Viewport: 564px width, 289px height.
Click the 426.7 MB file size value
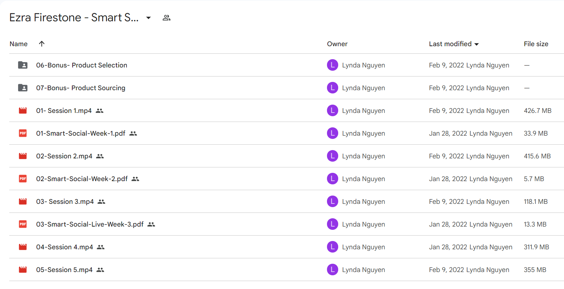(538, 111)
